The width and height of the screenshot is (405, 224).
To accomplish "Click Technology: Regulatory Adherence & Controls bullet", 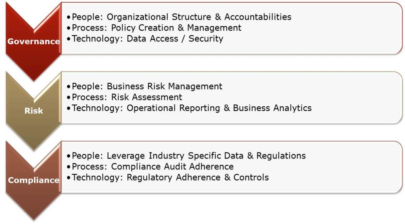I will pos(168,177).
